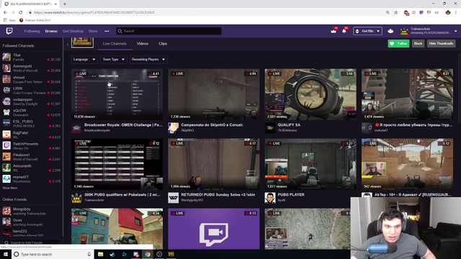The width and height of the screenshot is (461, 259).
Task: Open the Chrome three-dot menu
Action: click(x=456, y=12)
